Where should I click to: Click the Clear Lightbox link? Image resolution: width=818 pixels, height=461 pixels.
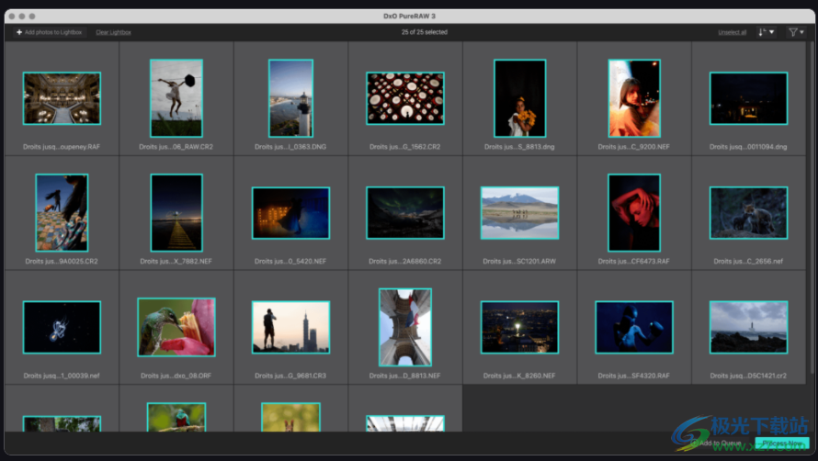(x=113, y=32)
